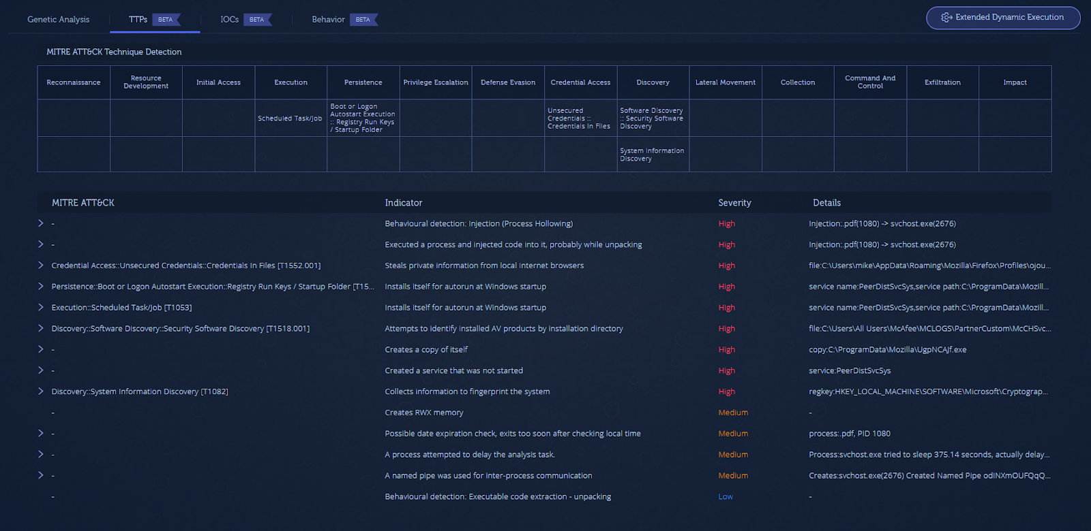Click the Execution column header

pyautogui.click(x=290, y=82)
